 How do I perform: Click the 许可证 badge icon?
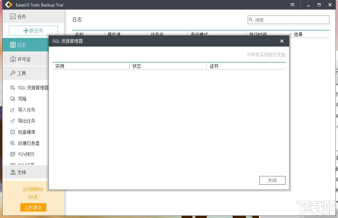click(x=13, y=59)
